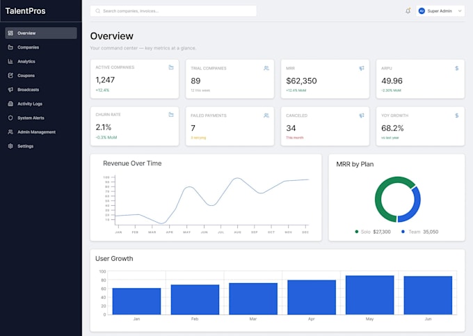
Task: Click the $62,350 MRR value
Action: tap(301, 81)
